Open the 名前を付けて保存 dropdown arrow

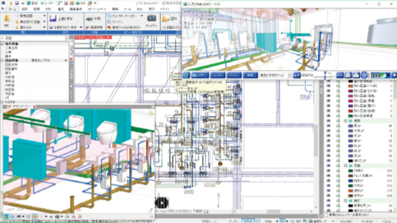point(81,27)
